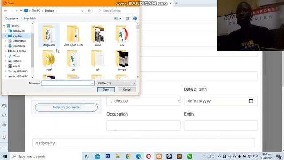Select This PC in navigation tree
The image size is (284, 160).
click(x=15, y=26)
